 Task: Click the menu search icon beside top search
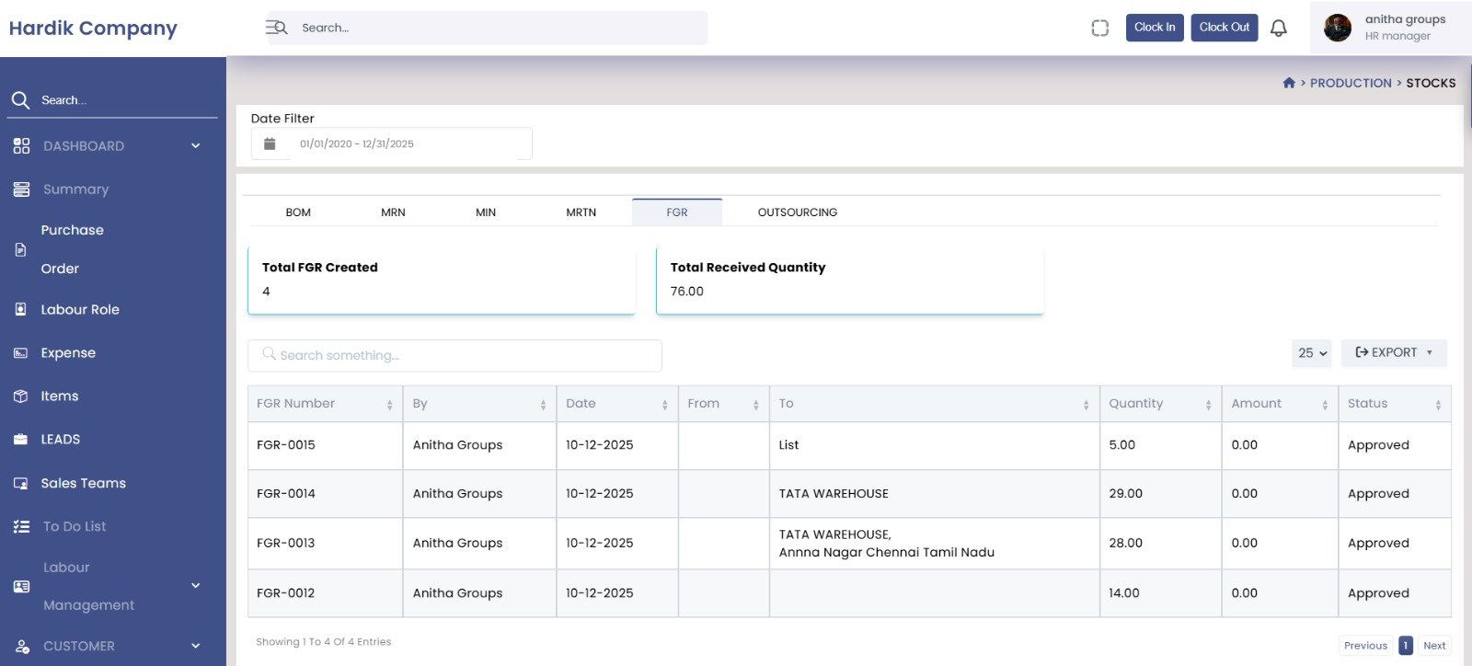pyautogui.click(x=276, y=28)
